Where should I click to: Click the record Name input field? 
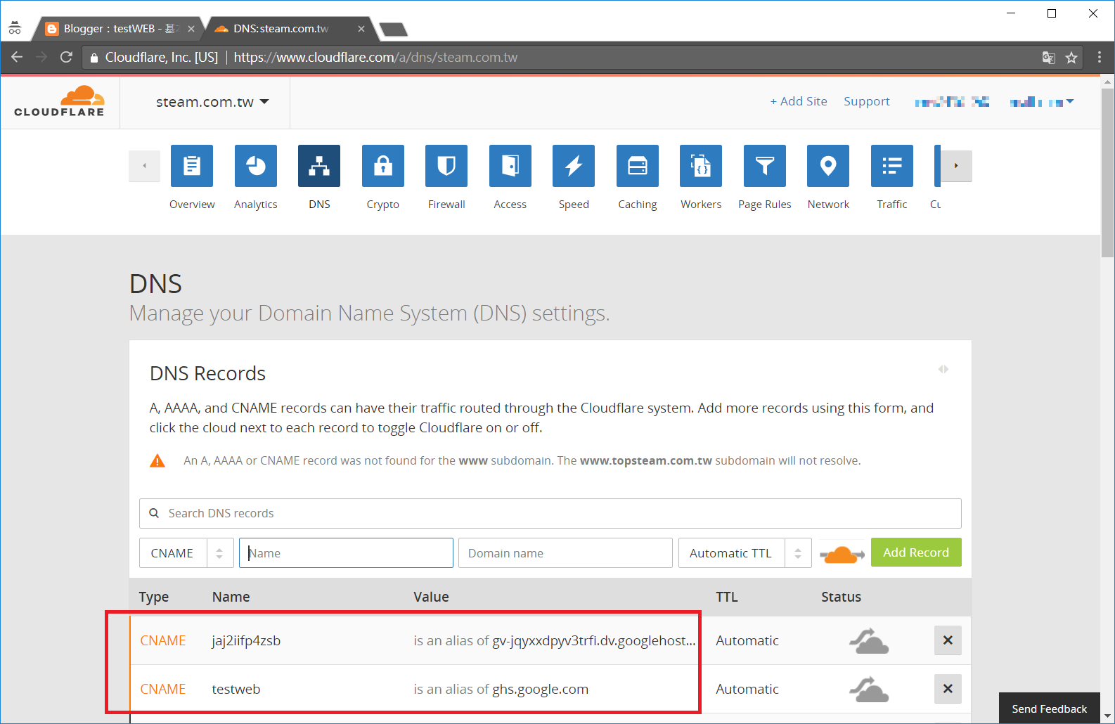(x=346, y=553)
